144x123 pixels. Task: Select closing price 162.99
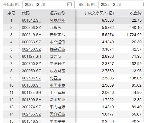pyautogui.click(x=136, y=64)
